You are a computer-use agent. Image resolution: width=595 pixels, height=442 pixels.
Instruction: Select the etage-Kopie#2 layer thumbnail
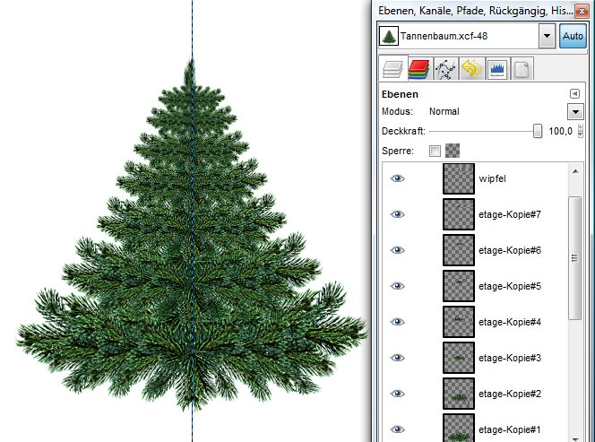[459, 394]
